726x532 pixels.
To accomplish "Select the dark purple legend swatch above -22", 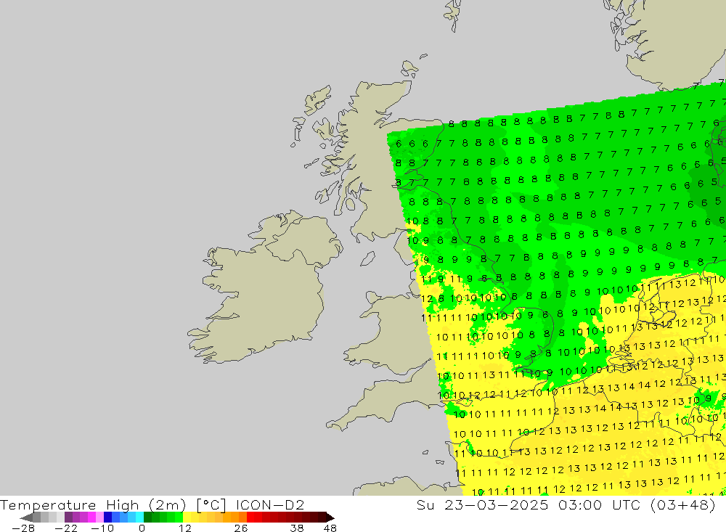I will (x=68, y=517).
